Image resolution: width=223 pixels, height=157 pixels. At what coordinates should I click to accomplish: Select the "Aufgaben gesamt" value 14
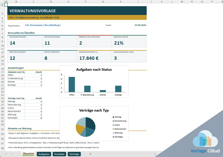(x=13, y=43)
